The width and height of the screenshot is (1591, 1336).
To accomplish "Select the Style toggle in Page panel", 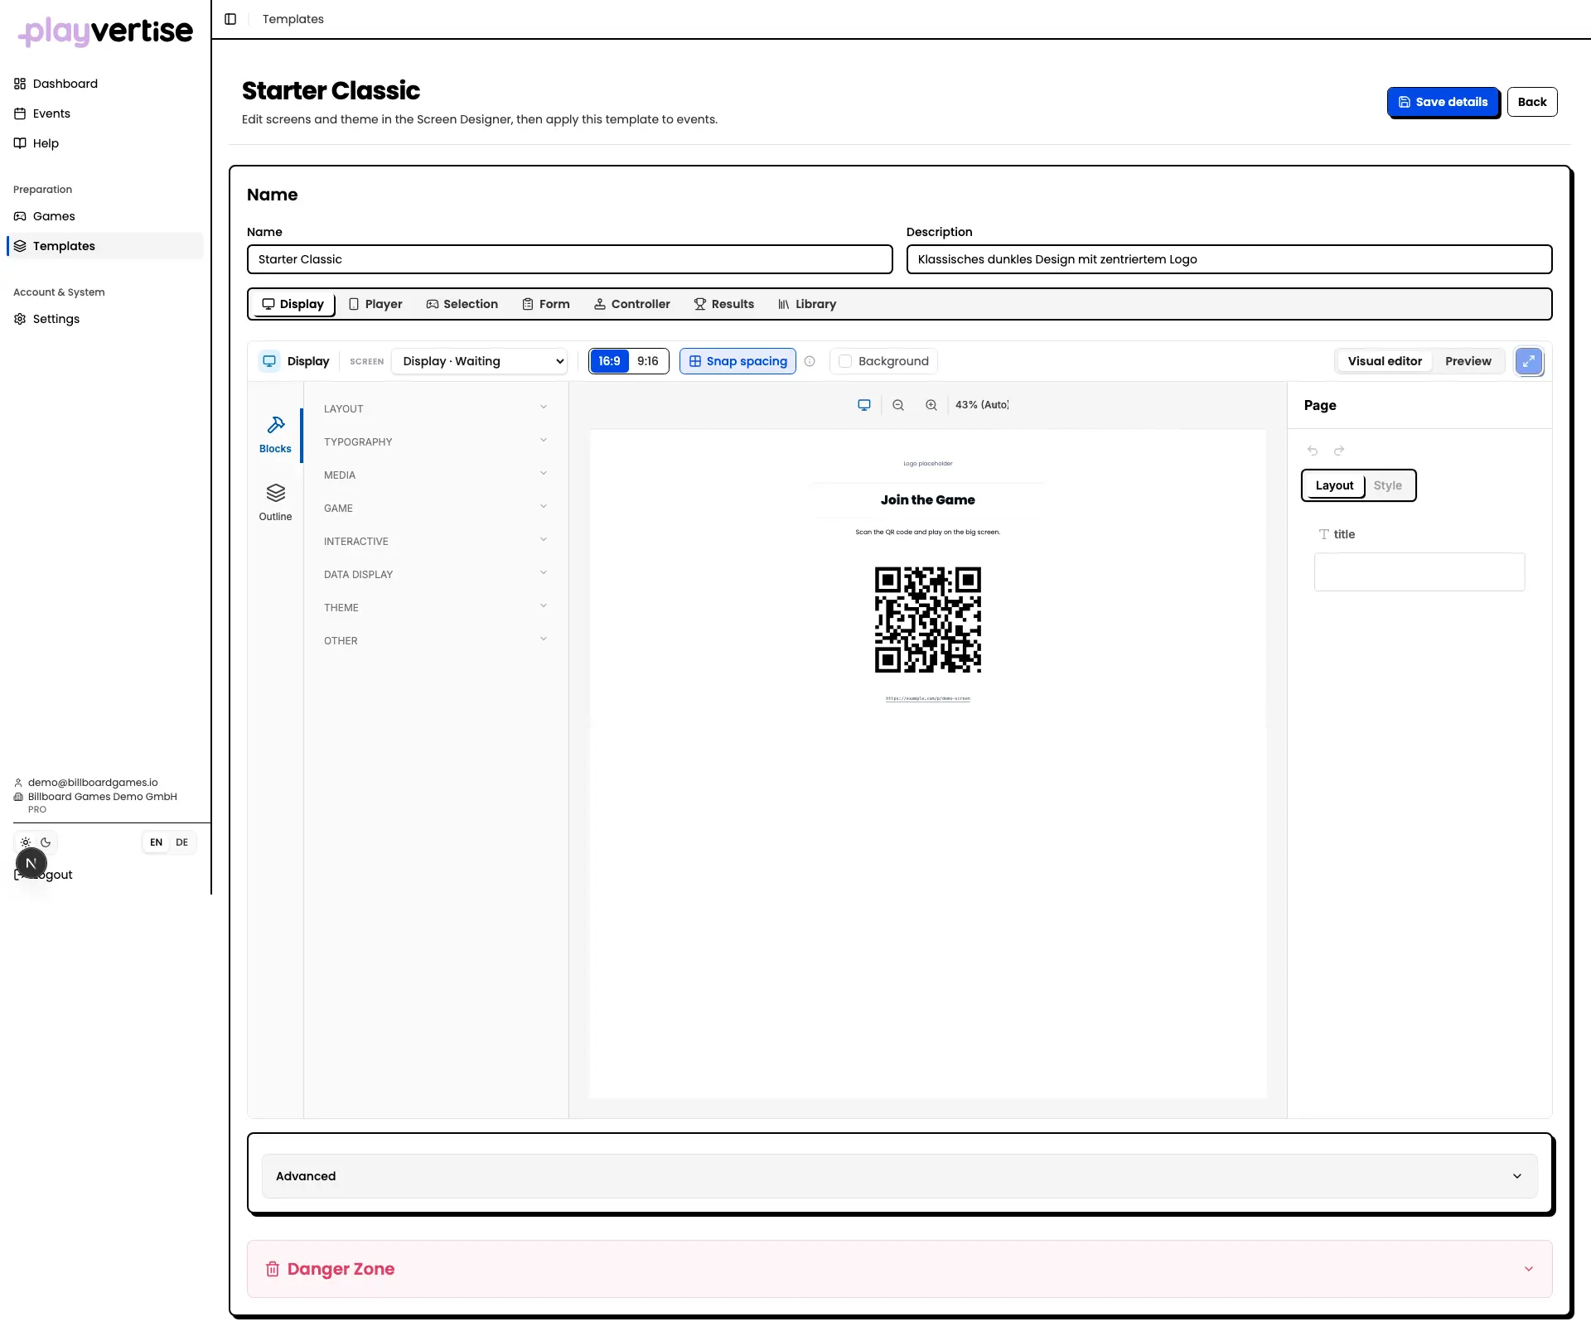I will [x=1388, y=485].
